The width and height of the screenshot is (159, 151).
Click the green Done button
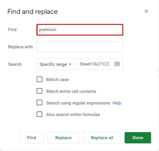138,138
